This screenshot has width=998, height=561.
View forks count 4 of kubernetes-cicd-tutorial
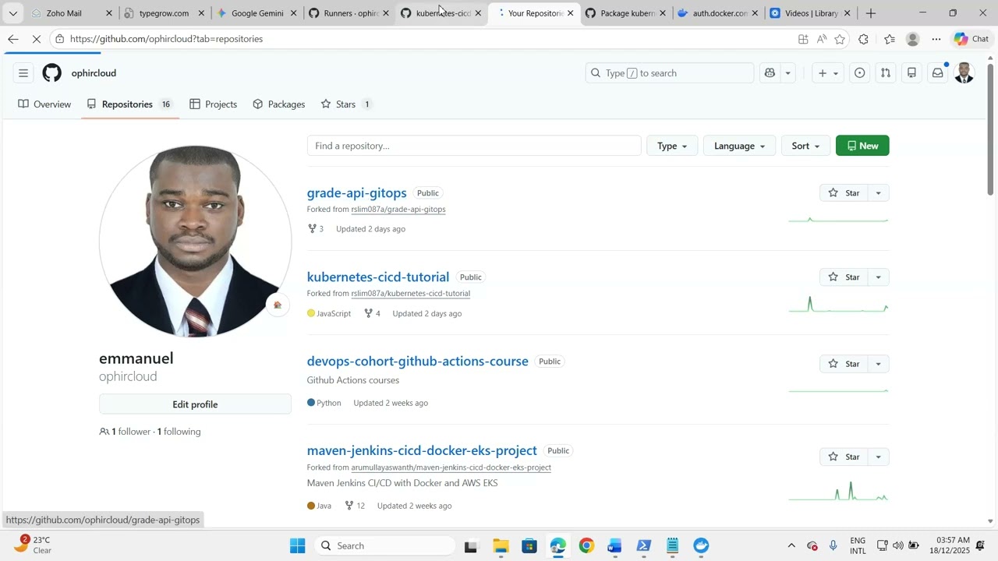coord(372,313)
